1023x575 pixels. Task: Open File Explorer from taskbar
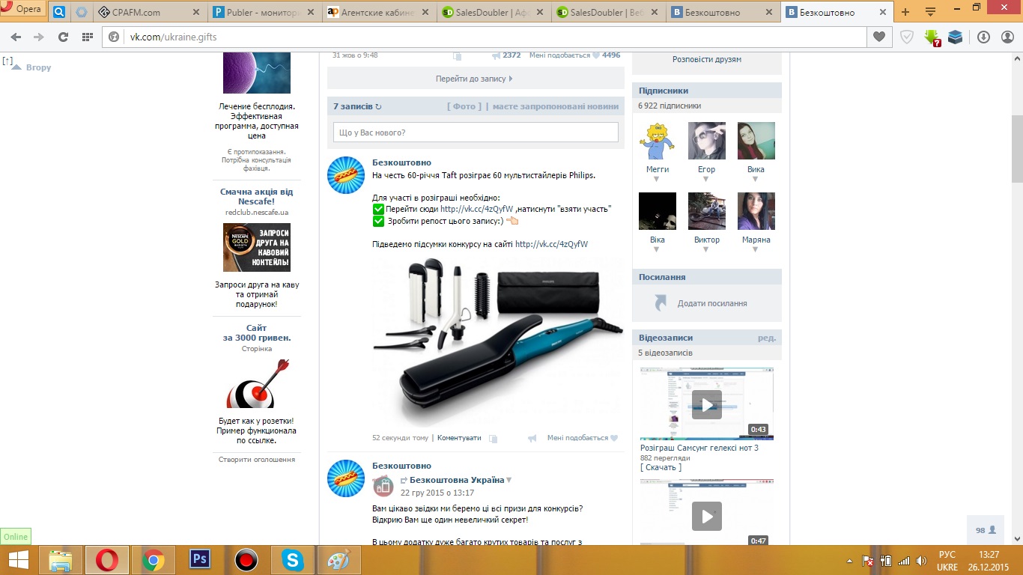click(x=61, y=560)
